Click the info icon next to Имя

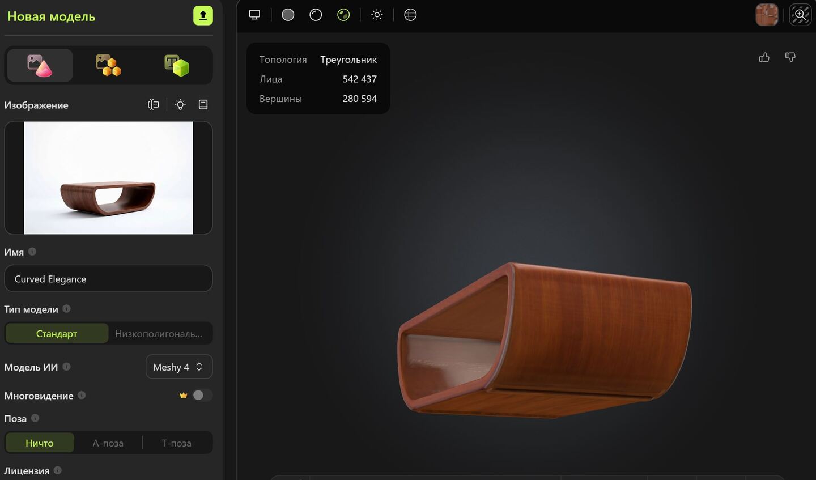pos(32,252)
